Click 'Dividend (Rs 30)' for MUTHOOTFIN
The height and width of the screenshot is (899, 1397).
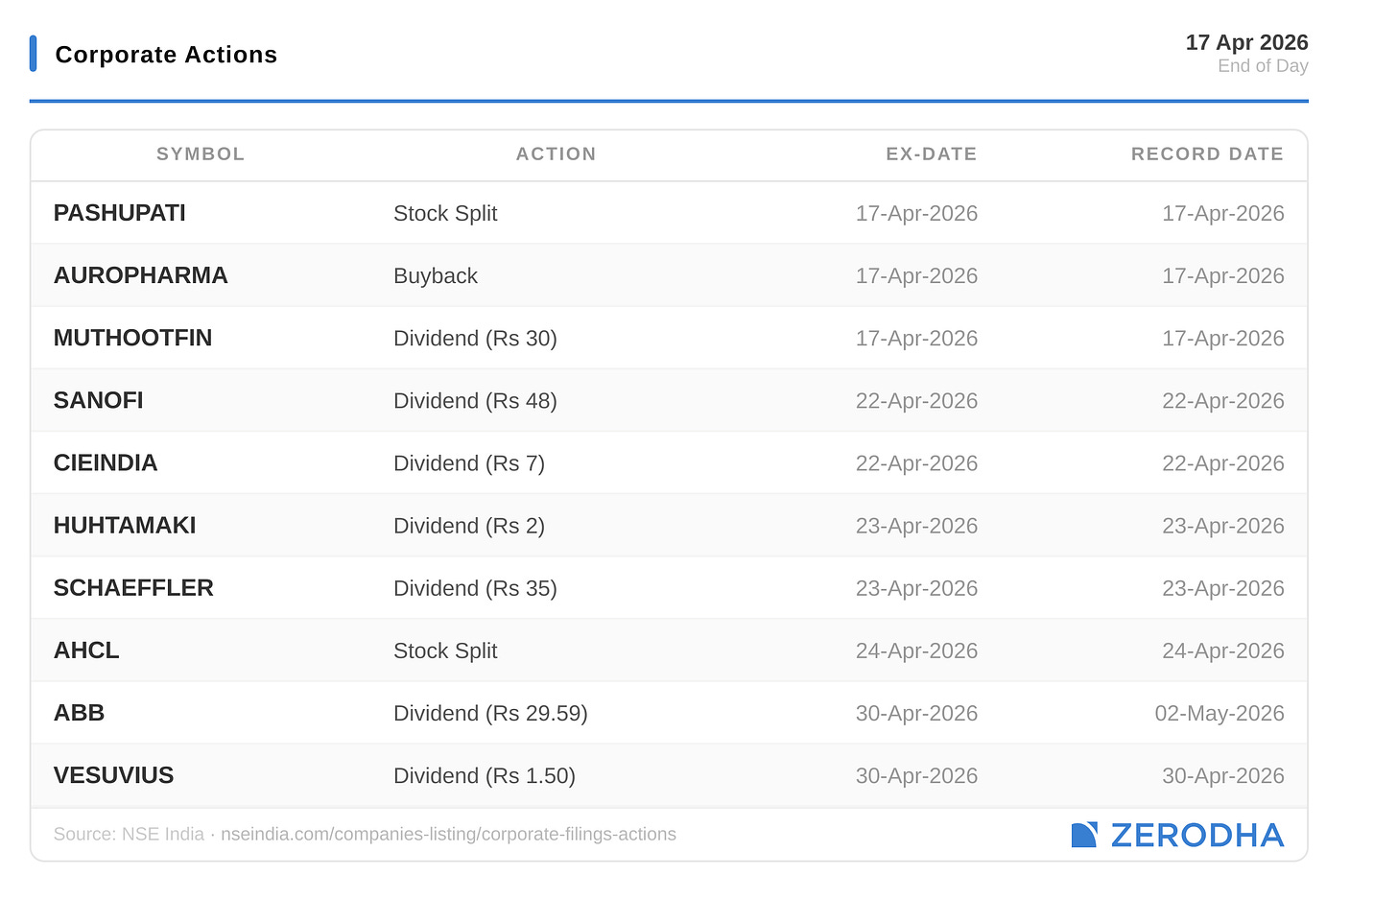[x=475, y=339]
